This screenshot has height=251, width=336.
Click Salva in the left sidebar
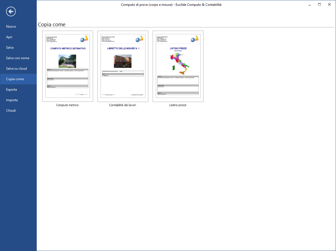pos(10,48)
